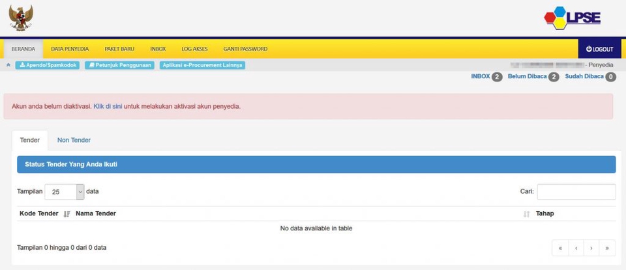Click the LPSE logo
Image resolution: width=626 pixels, height=270 pixels.
tap(572, 18)
